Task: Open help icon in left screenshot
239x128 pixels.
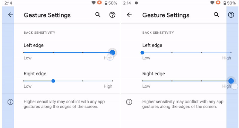Action: pyautogui.click(x=112, y=15)
